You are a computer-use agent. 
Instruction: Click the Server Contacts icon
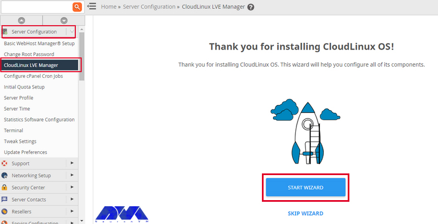point(4,199)
